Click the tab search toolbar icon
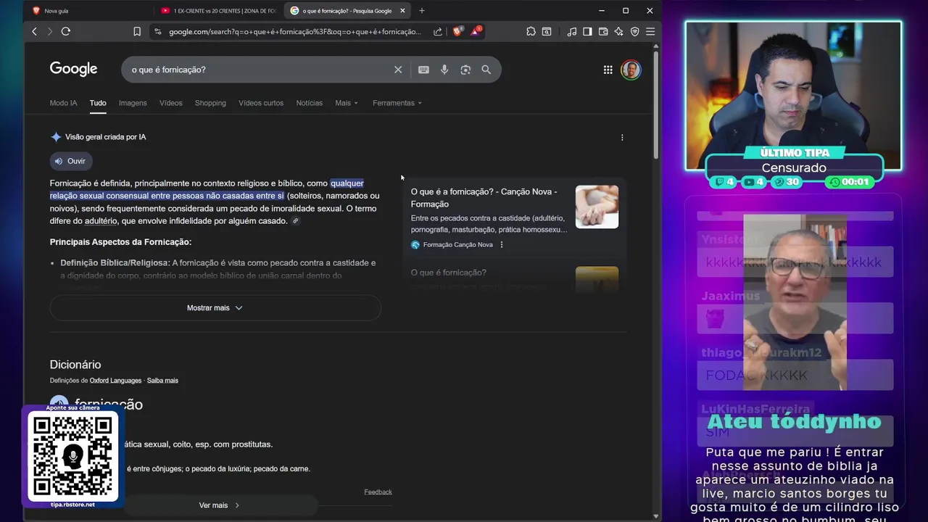 point(547,31)
